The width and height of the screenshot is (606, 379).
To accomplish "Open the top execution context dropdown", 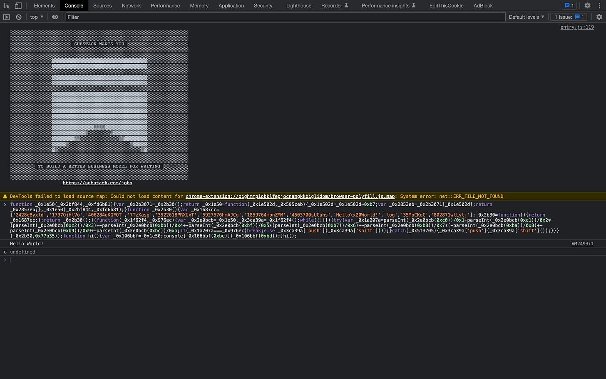I will pos(35,17).
